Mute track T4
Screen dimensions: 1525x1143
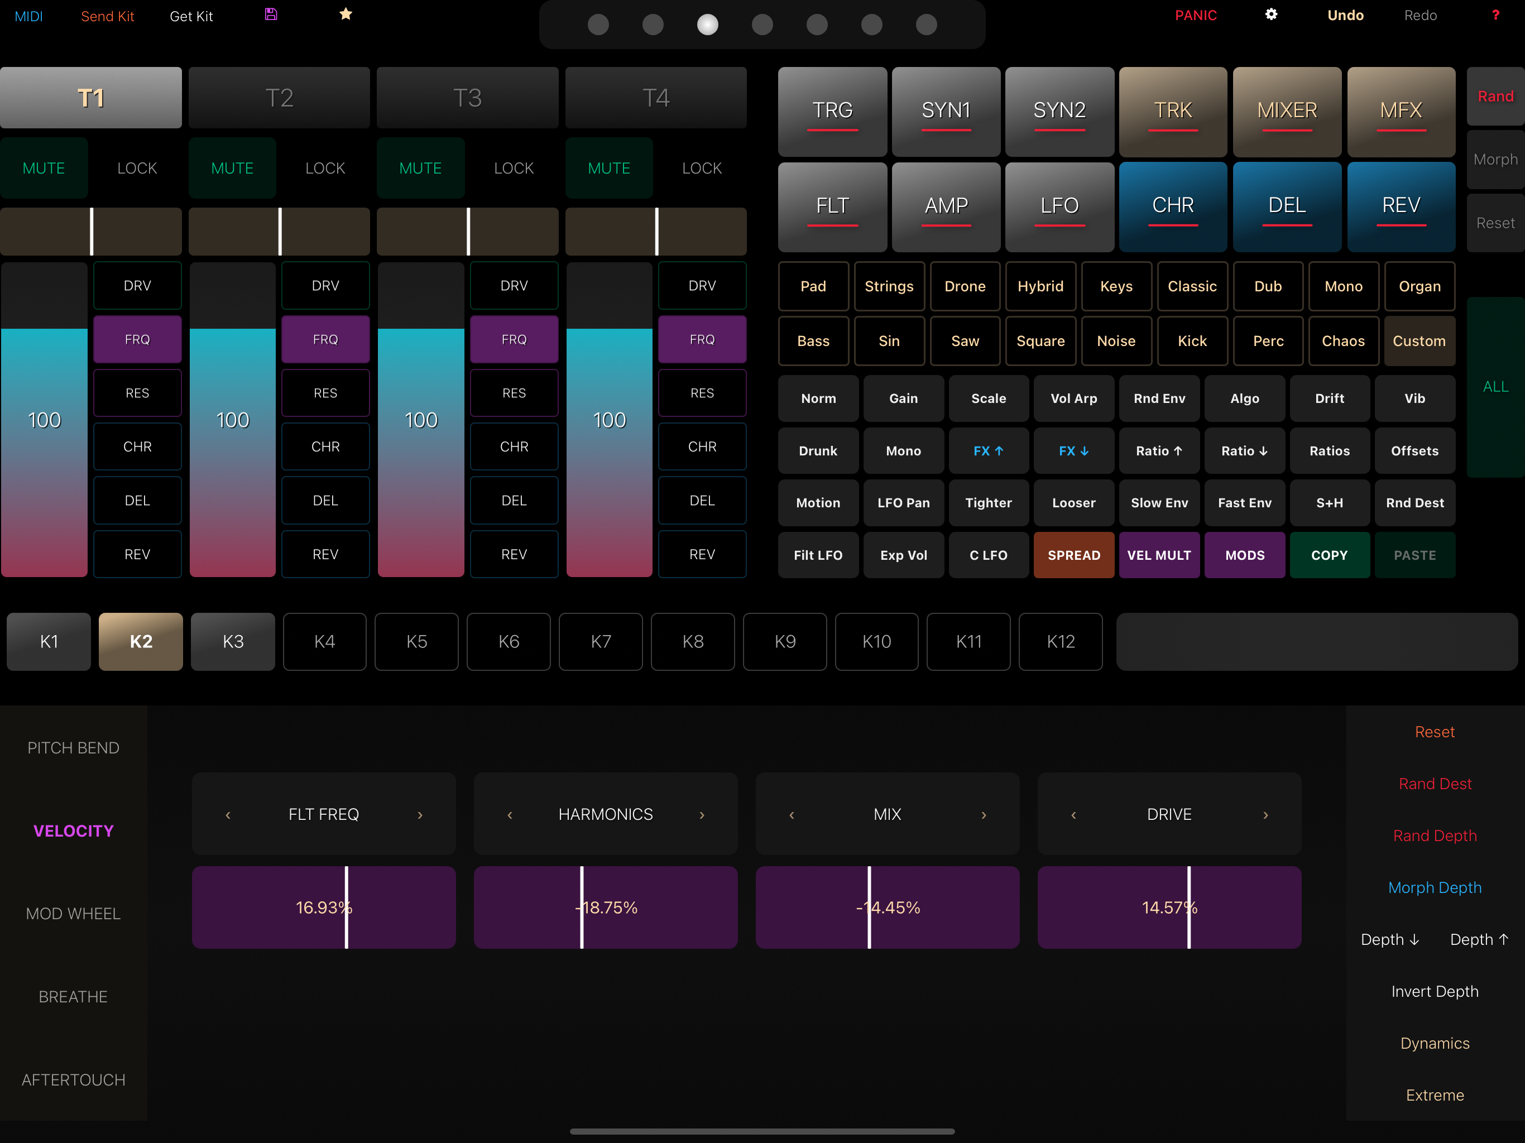point(610,168)
